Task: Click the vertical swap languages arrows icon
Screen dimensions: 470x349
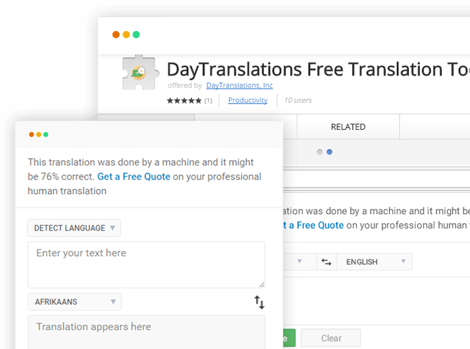Action: (259, 302)
